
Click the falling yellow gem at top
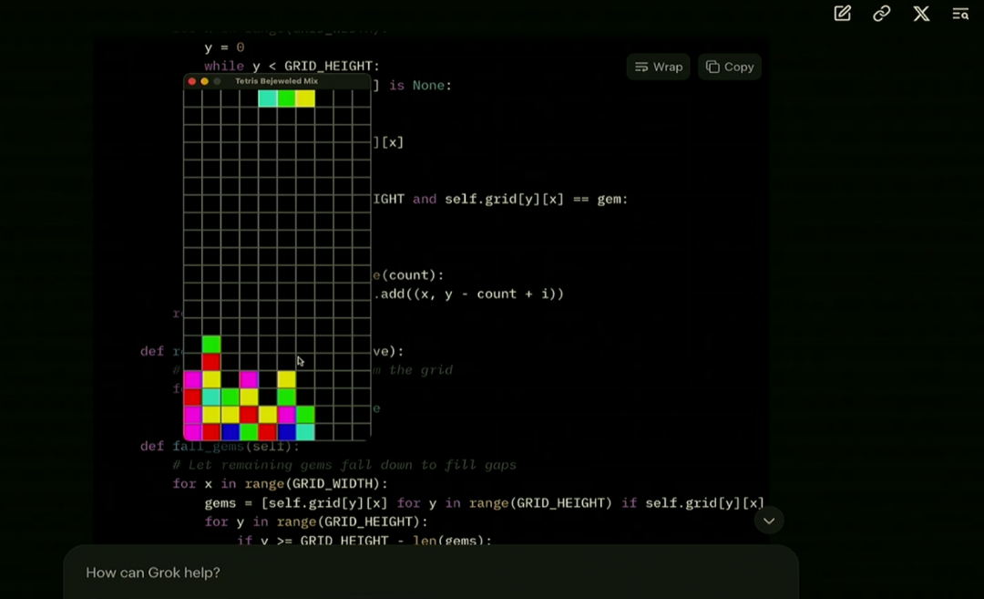(305, 98)
